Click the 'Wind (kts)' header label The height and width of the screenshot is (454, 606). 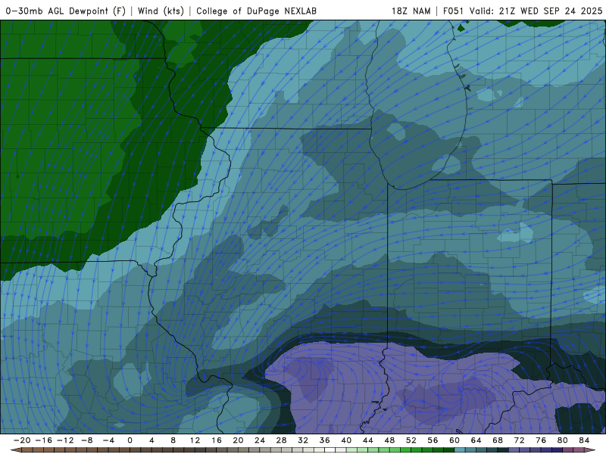coord(161,11)
